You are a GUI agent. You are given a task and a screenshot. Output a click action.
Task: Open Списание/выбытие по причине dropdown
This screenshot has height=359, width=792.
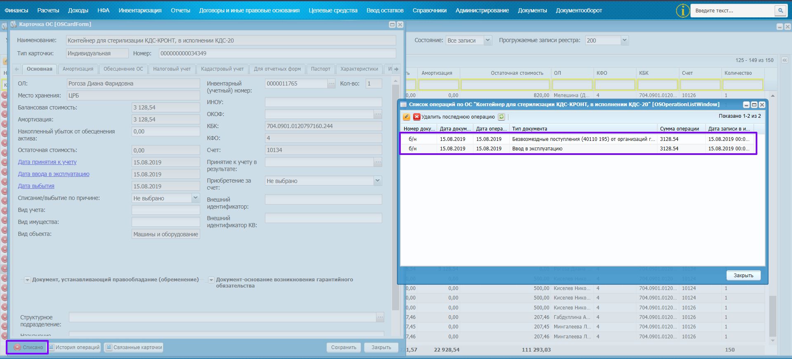point(196,198)
